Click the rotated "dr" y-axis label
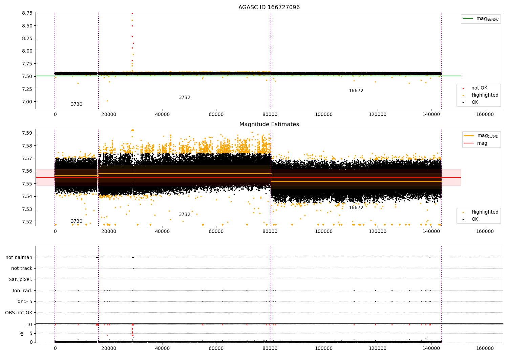This screenshot has height=356, width=508. pyautogui.click(x=22, y=333)
